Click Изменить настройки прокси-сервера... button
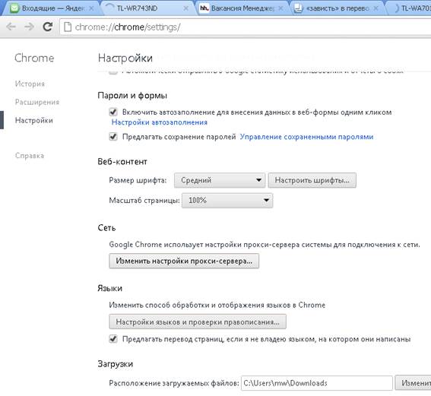Image resolution: width=431 pixels, height=396 pixels. click(x=184, y=261)
